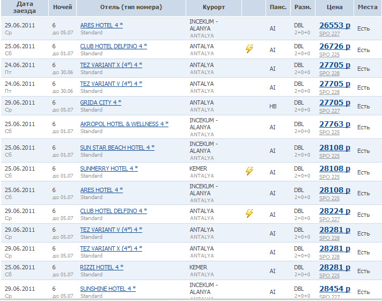Image resolution: width=382 pixels, height=301 pixels.
Task: Click lightning icon in Sunmerry Hotel row
Action: click(x=249, y=171)
